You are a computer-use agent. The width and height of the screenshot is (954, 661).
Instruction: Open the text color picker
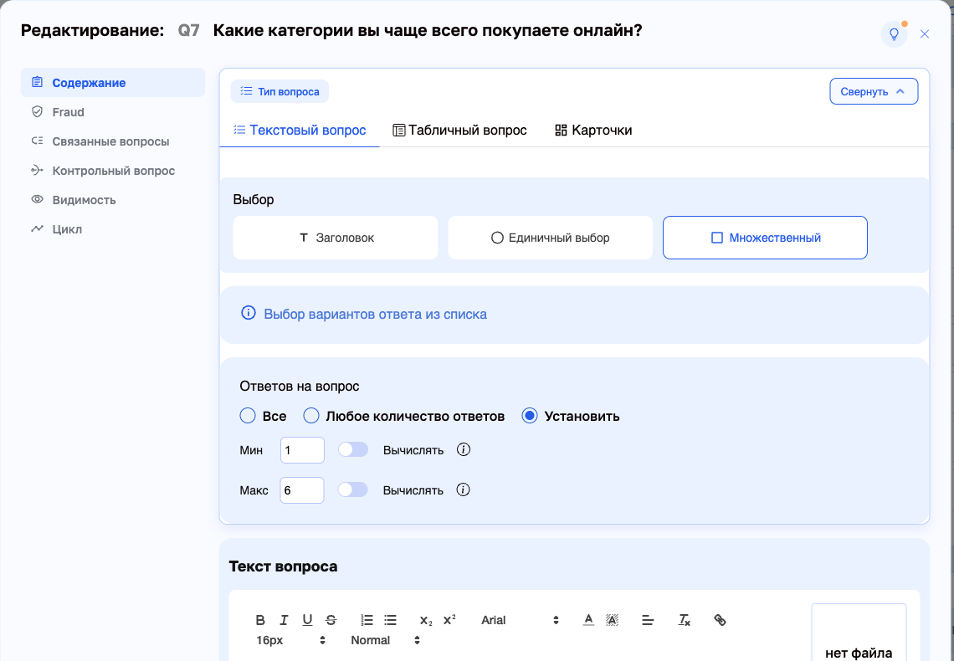[588, 620]
